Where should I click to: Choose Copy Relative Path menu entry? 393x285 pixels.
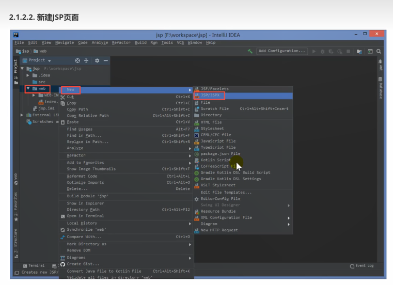tap(127, 116)
